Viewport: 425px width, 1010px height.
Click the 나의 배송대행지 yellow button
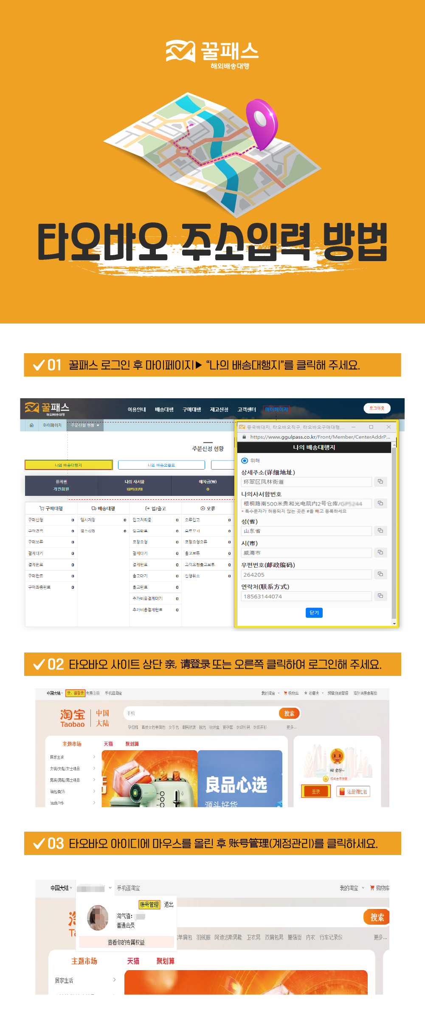coord(68,465)
